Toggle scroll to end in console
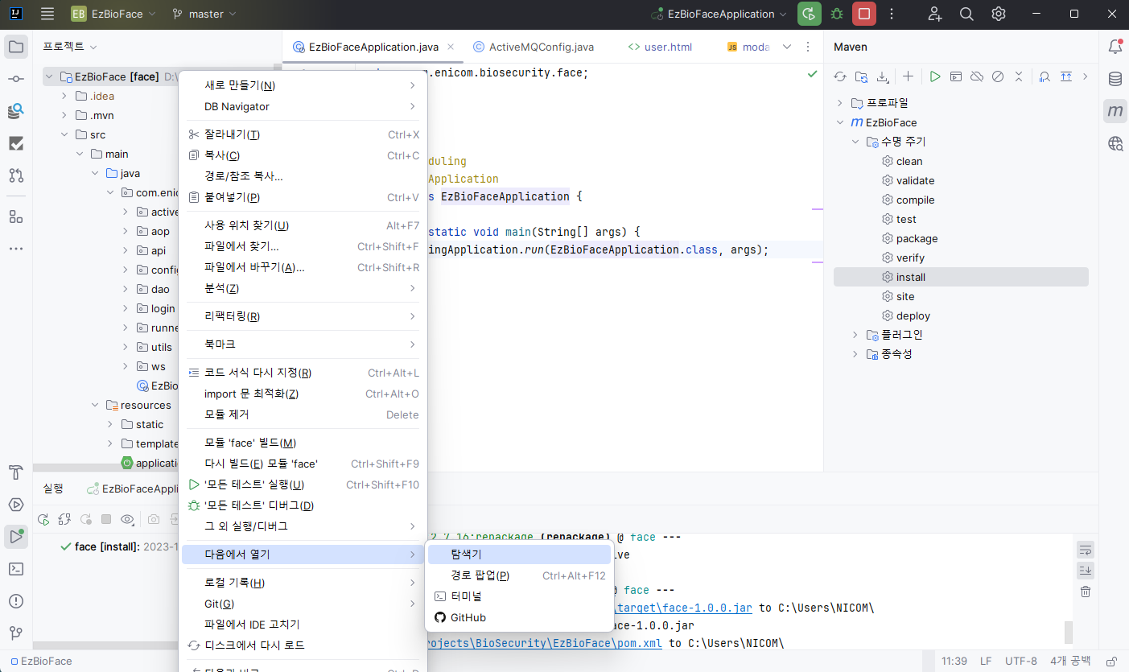This screenshot has height=672, width=1129. click(x=1086, y=571)
